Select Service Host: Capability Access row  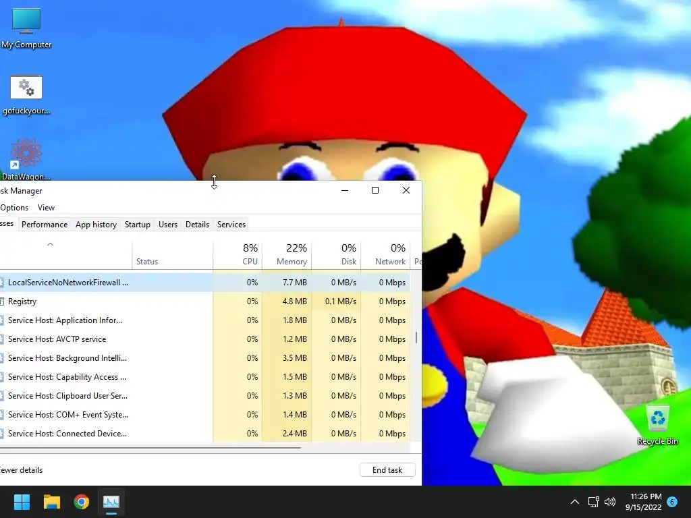pyautogui.click(x=205, y=377)
